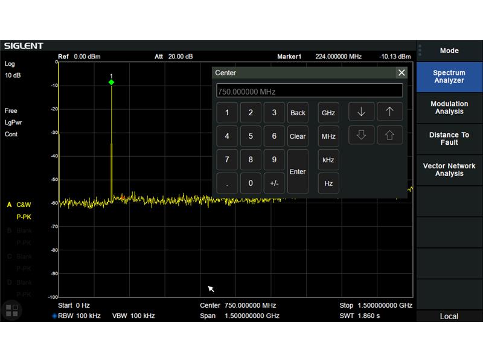
Task: Switch to Modulation Analysis mode
Action: coord(449,108)
